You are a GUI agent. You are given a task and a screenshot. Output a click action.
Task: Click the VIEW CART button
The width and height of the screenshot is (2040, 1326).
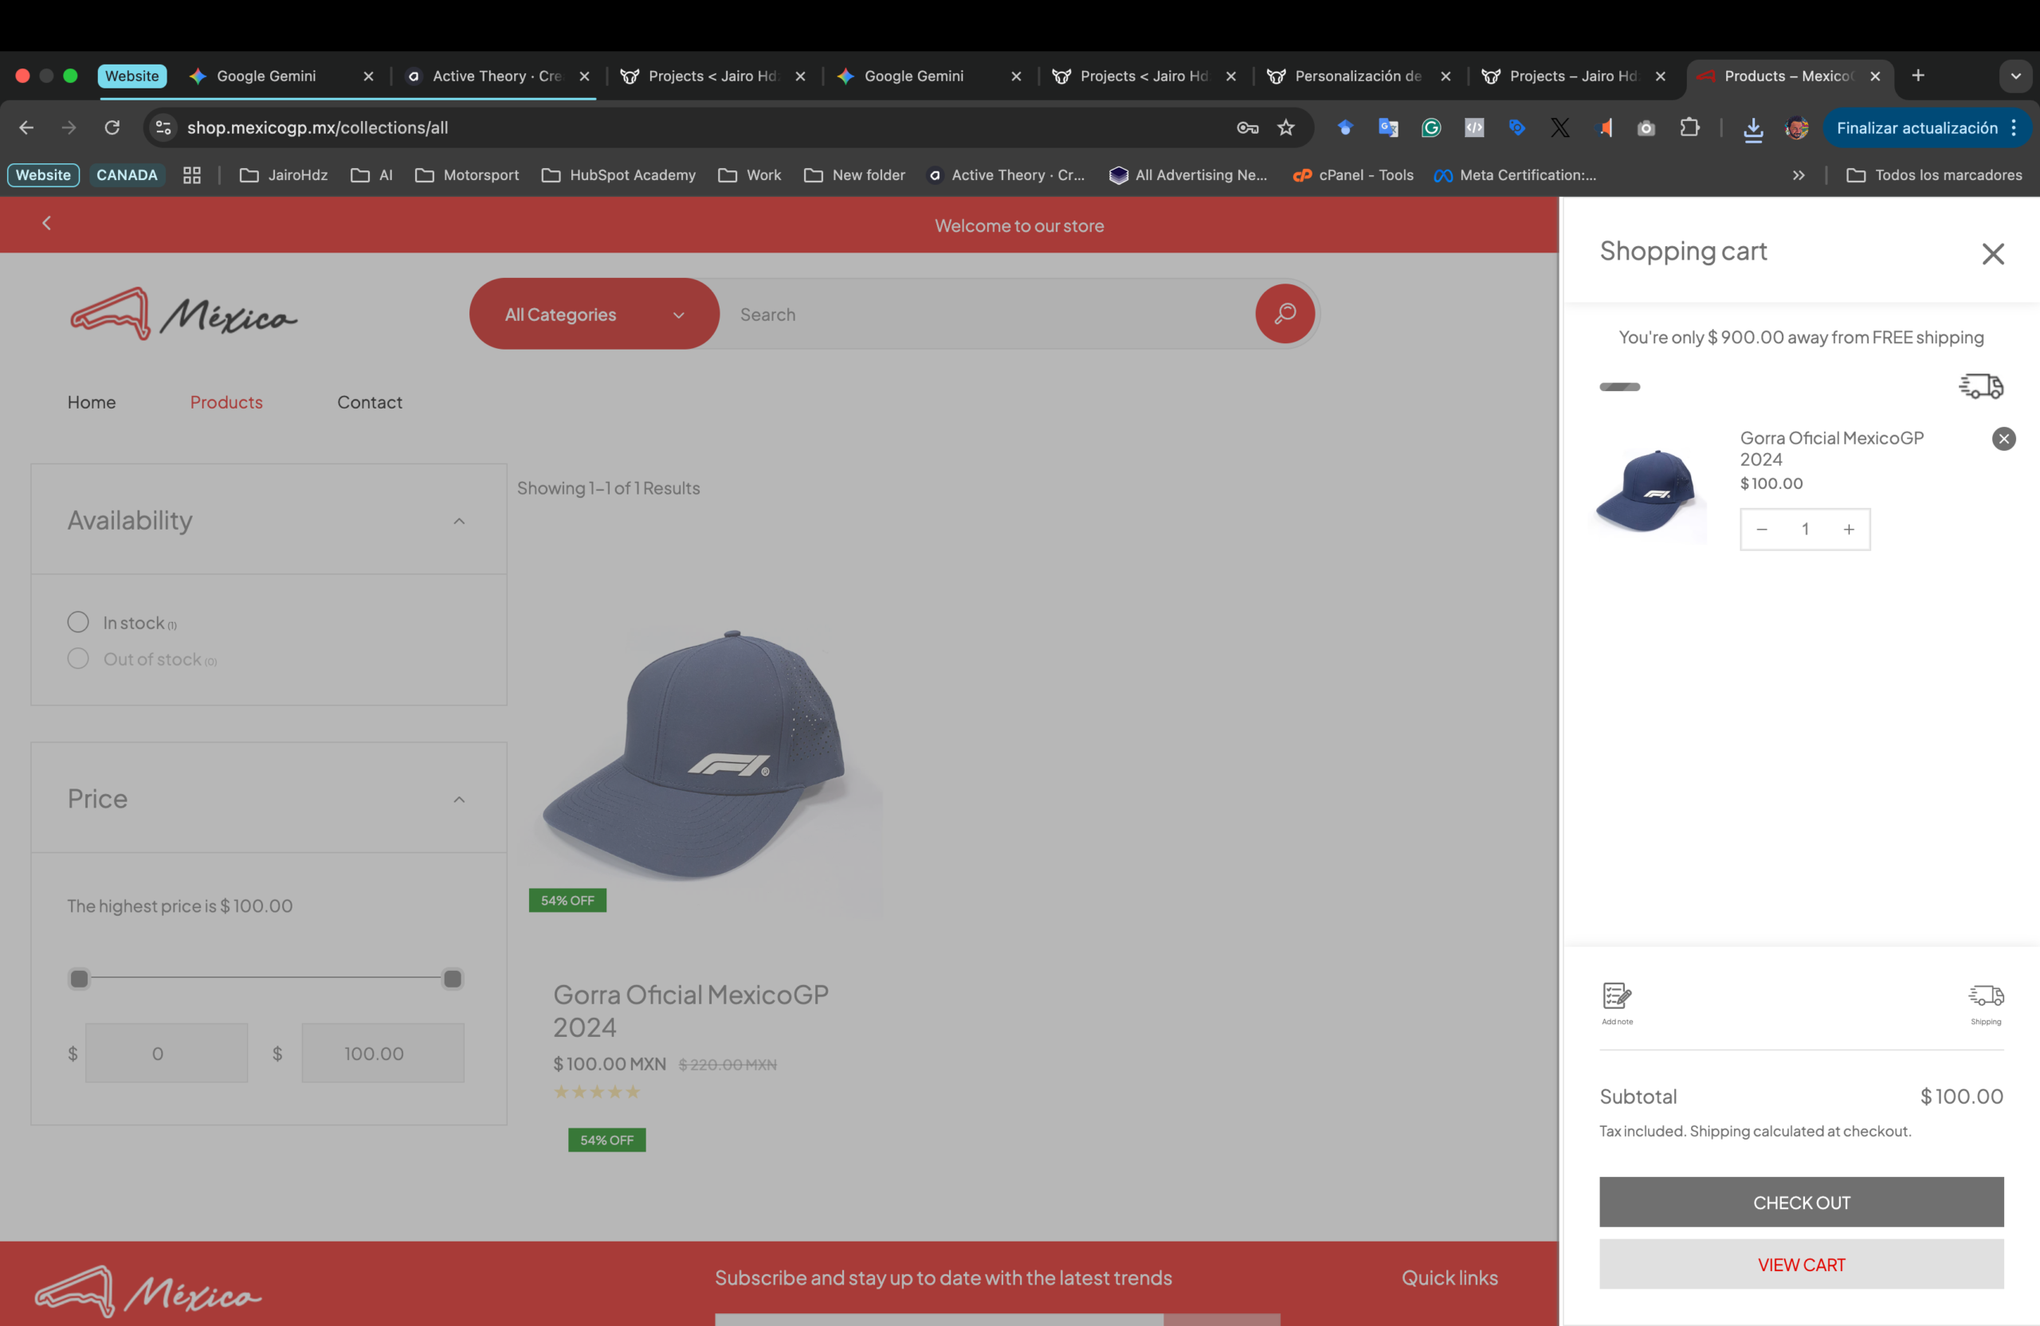[x=1801, y=1265]
